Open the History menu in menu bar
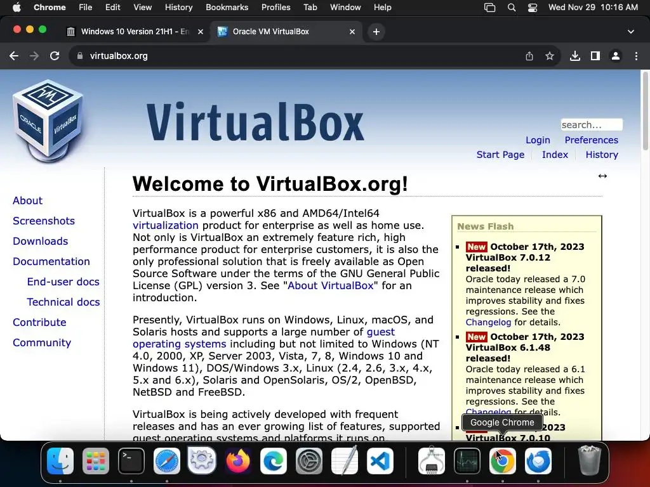This screenshot has height=487, width=650. pos(178,8)
